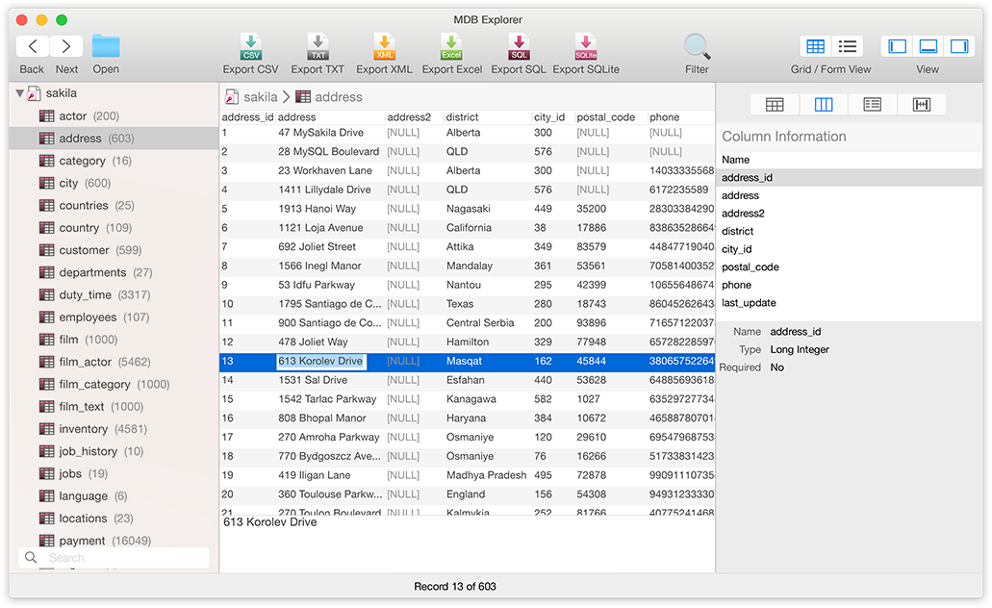Image resolution: width=992 pixels, height=608 pixels.
Task: Export the table as CSV
Action: click(x=250, y=47)
